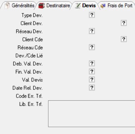Screen dimensions: 135x134
Task: Click the help icon beside Type Dev.
Action: tap(92, 15)
